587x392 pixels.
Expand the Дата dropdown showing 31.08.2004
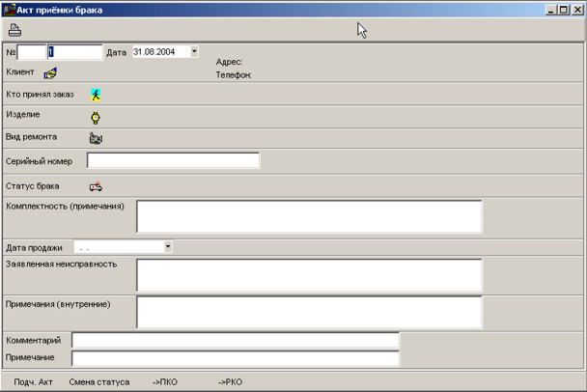click(x=194, y=52)
